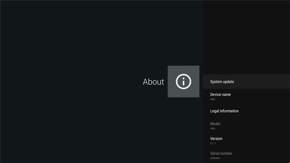The image size is (290, 163).
Task: Select the Device name entry
Action: [220, 95]
